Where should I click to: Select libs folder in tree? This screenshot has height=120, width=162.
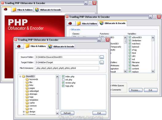[31, 82]
